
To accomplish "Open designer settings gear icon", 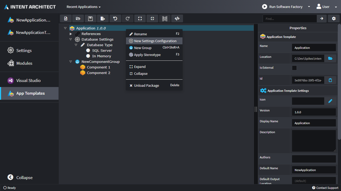I will click(334, 19).
